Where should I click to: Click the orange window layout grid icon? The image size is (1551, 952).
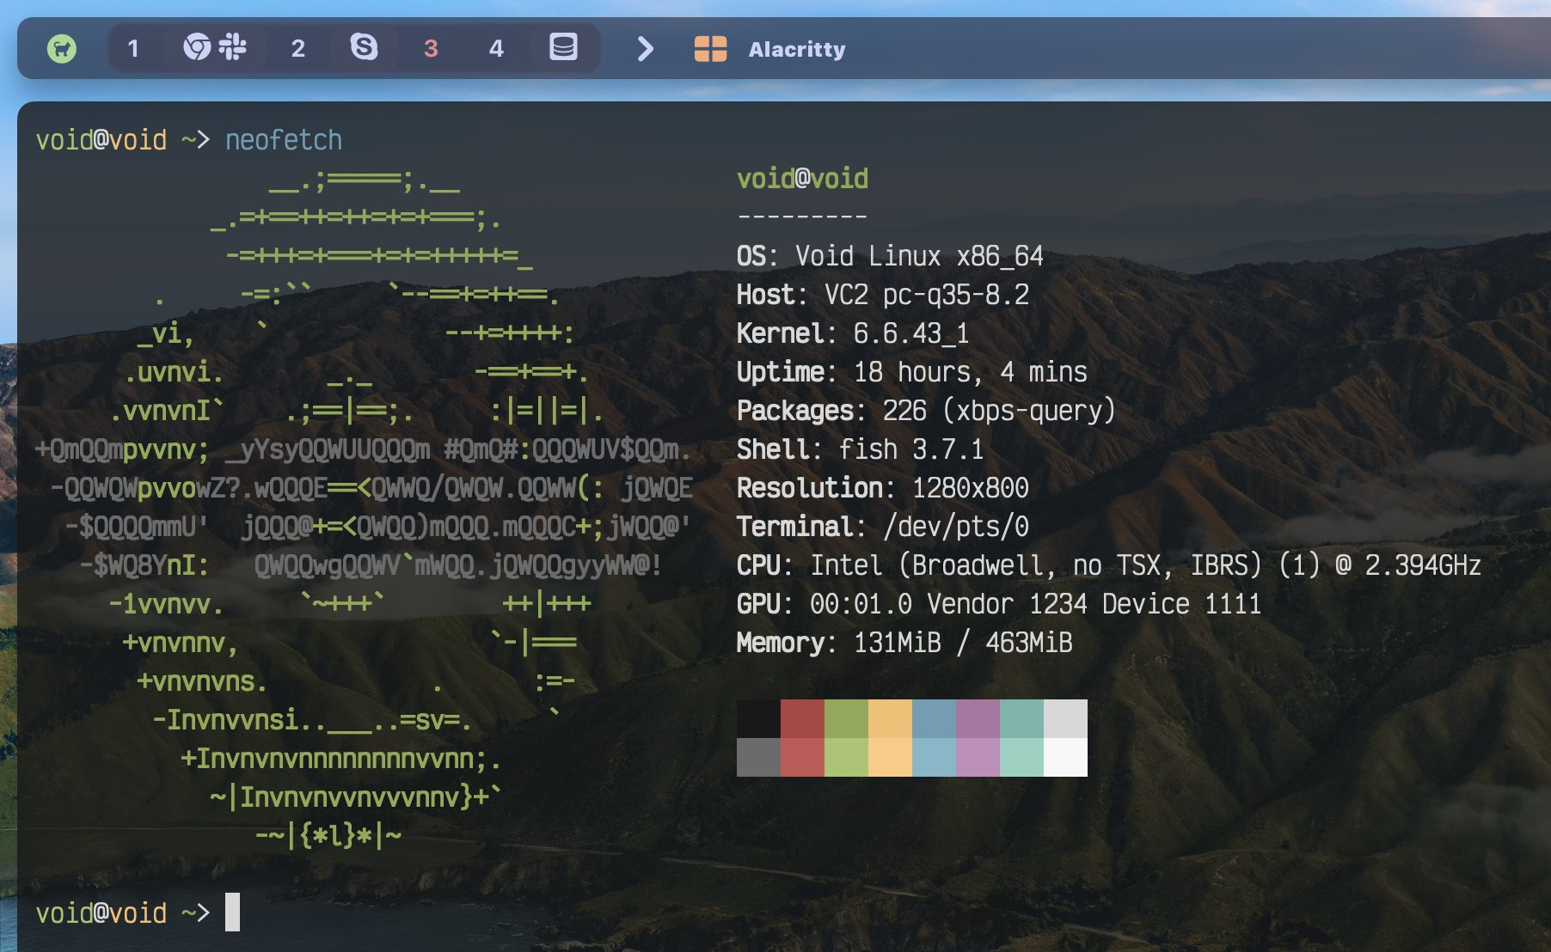[710, 48]
